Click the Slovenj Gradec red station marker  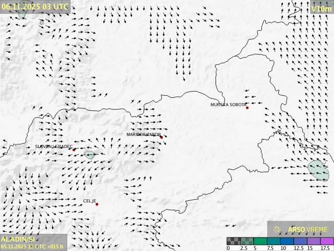click(x=74, y=150)
